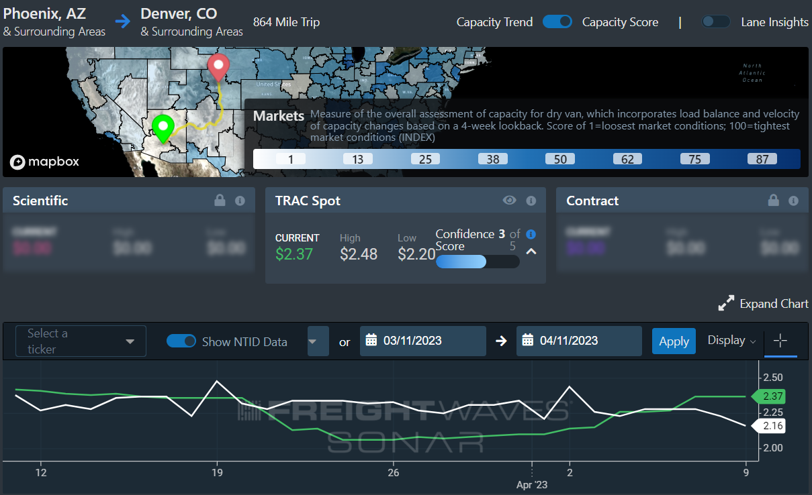This screenshot has width=812, height=495.
Task: Click the Scientific panel title
Action: pyautogui.click(x=40, y=201)
